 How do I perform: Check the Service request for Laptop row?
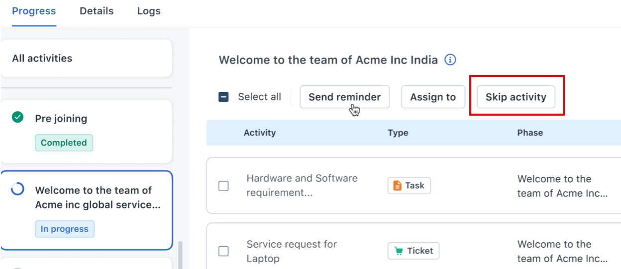click(x=224, y=251)
